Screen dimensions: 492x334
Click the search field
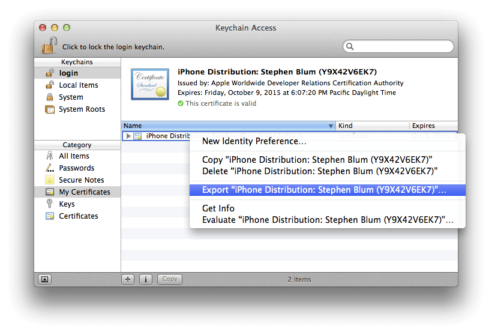point(399,46)
